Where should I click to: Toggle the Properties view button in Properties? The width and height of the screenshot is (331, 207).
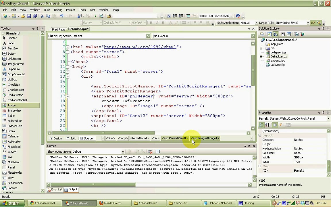click(275, 125)
